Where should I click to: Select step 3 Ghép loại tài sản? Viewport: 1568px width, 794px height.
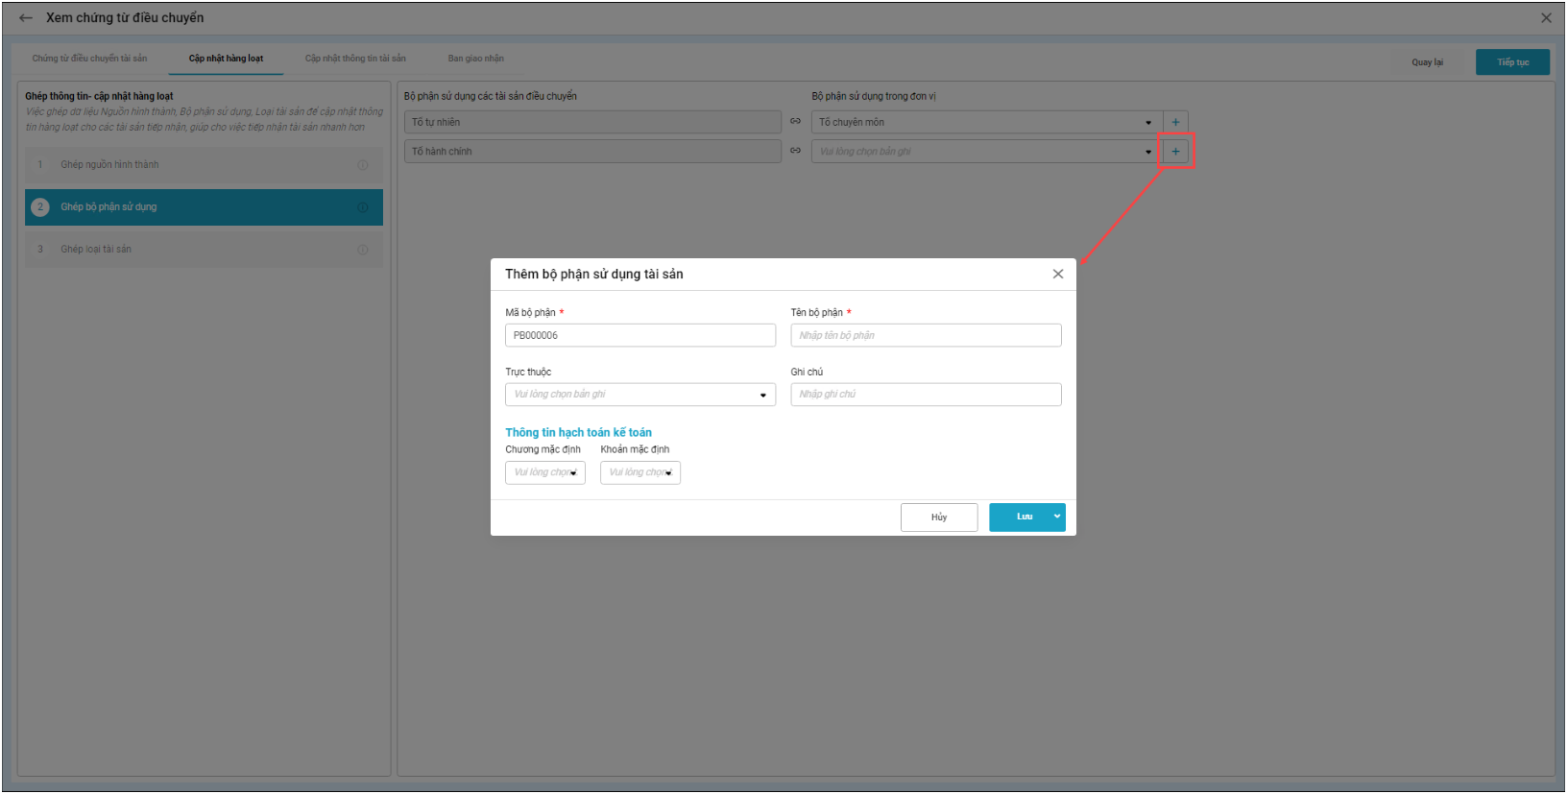96,250
